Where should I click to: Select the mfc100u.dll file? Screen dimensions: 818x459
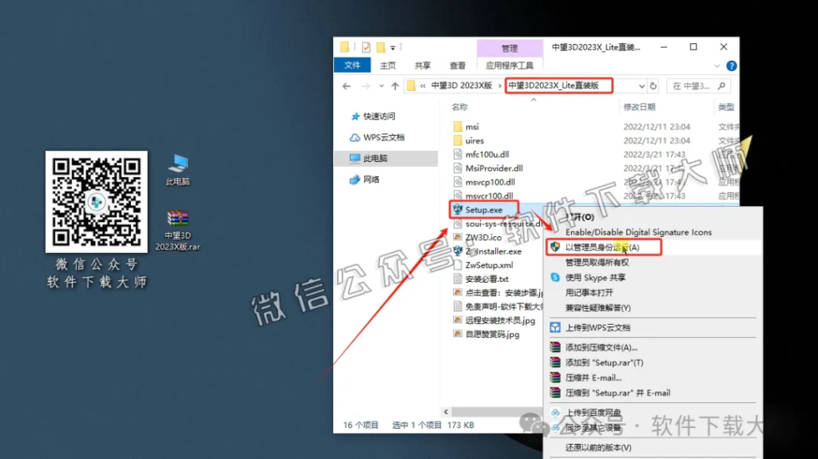pyautogui.click(x=487, y=154)
